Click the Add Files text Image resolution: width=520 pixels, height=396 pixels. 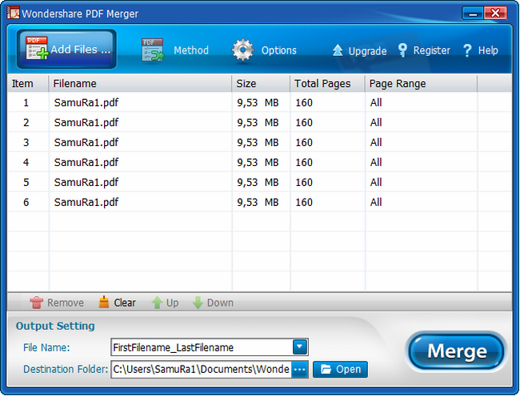[81, 49]
